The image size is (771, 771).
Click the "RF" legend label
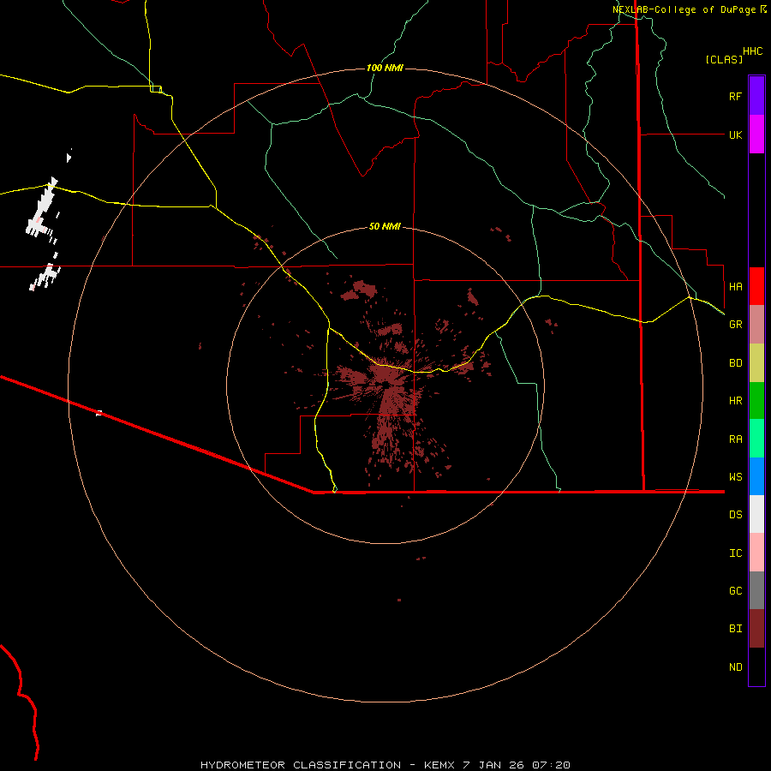pos(735,96)
